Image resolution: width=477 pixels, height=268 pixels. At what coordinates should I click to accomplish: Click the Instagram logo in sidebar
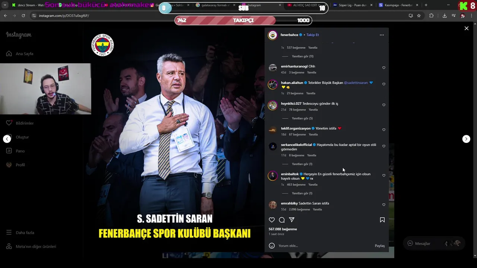pyautogui.click(x=19, y=35)
